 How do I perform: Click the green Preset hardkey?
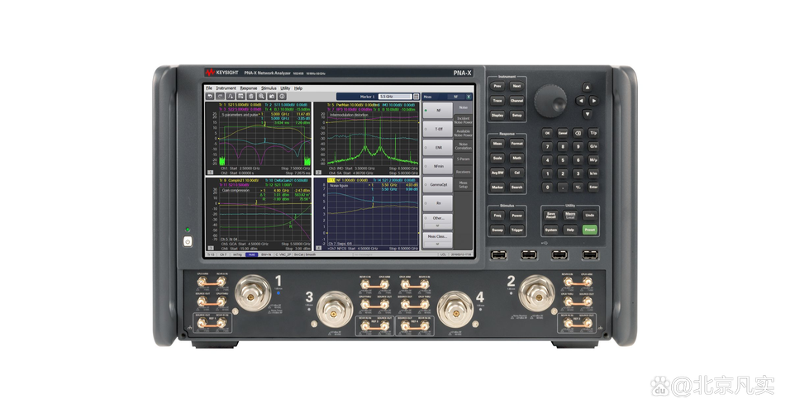[x=589, y=230]
